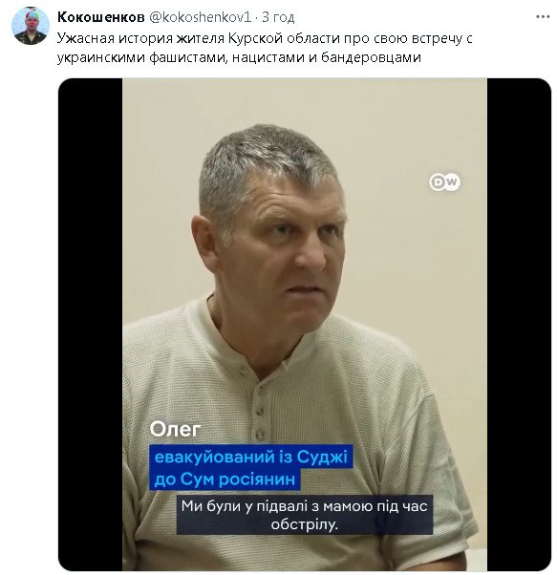This screenshot has height=575, width=557.
Task: Click the word 'бандеровцами' in tweet text
Action: click(x=371, y=57)
